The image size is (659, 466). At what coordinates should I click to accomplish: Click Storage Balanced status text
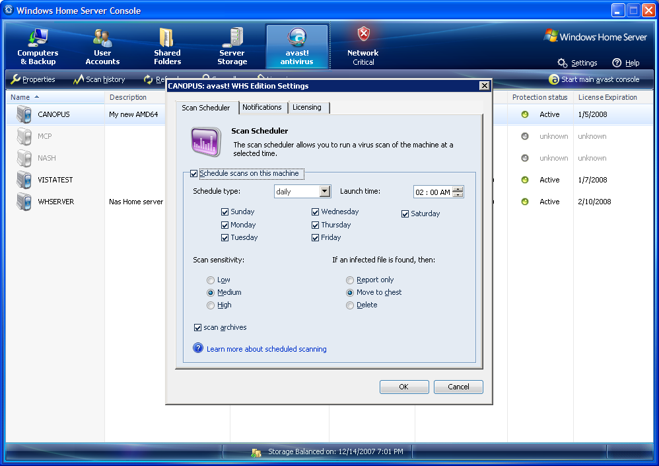(336, 451)
